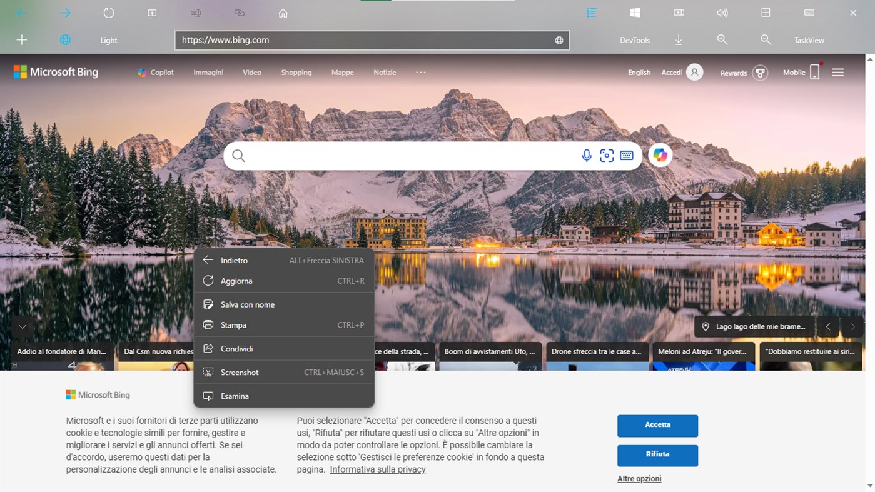875x492 pixels.
Task: Open the 'Meloni ad Atreju' news card
Action: (703, 356)
